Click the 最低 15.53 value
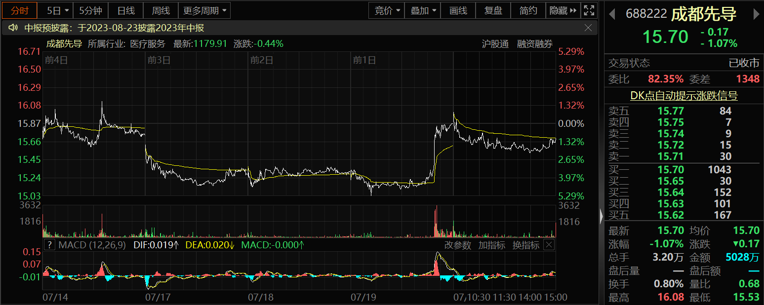 746,297
